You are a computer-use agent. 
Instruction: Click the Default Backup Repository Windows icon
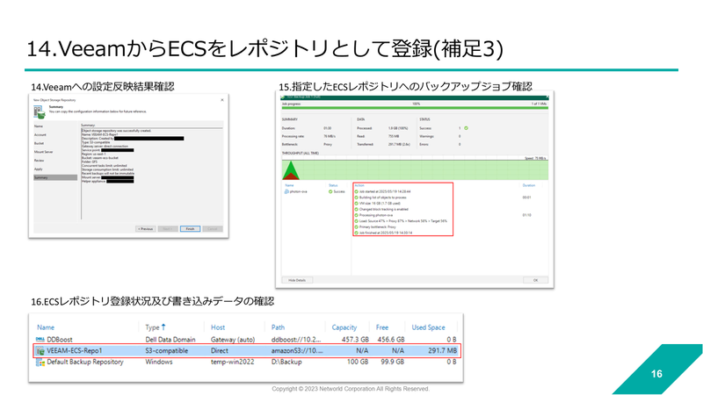tap(40, 362)
